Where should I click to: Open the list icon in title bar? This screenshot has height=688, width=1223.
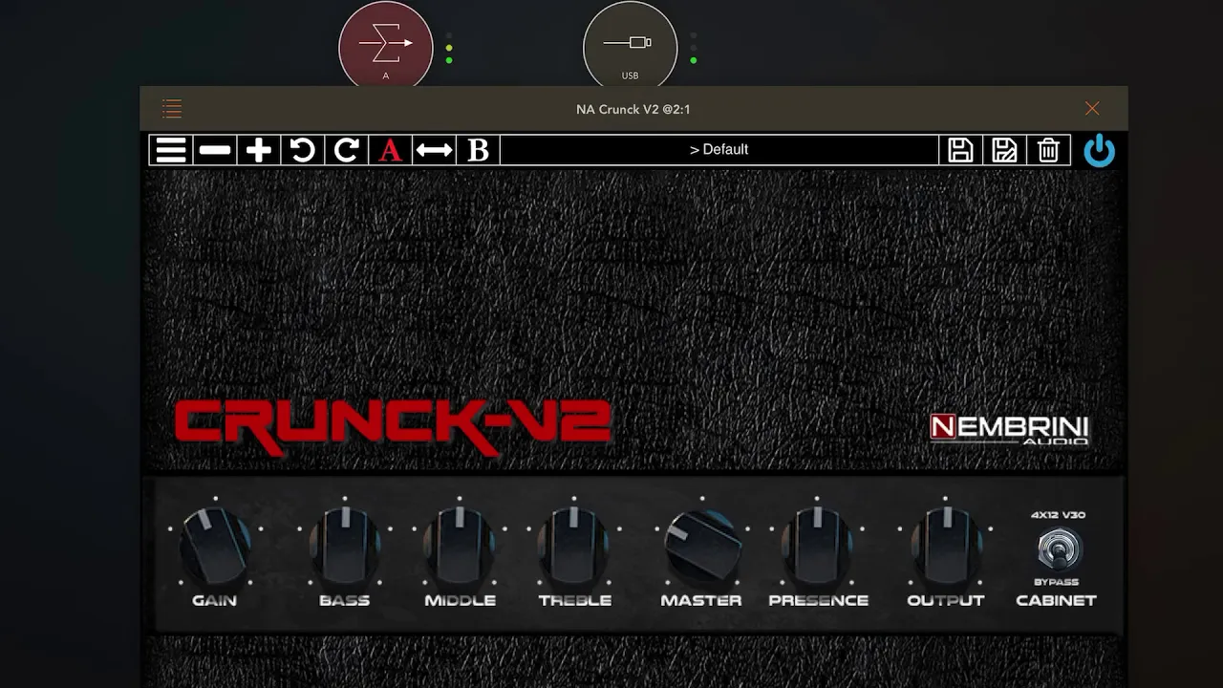pyautogui.click(x=172, y=109)
